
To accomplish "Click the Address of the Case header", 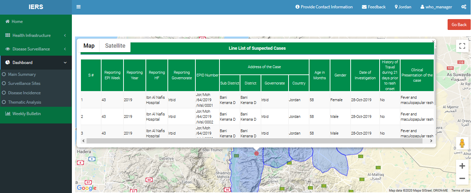I will click(264, 67).
